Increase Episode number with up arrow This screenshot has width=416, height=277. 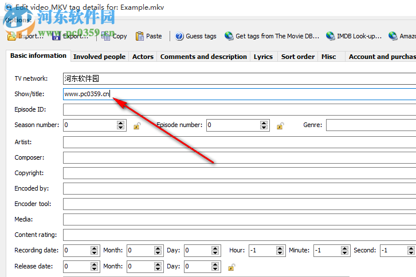(264, 123)
